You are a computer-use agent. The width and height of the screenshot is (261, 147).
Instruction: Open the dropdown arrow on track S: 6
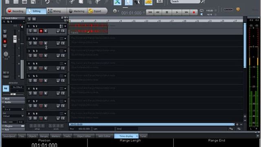pos(65,89)
